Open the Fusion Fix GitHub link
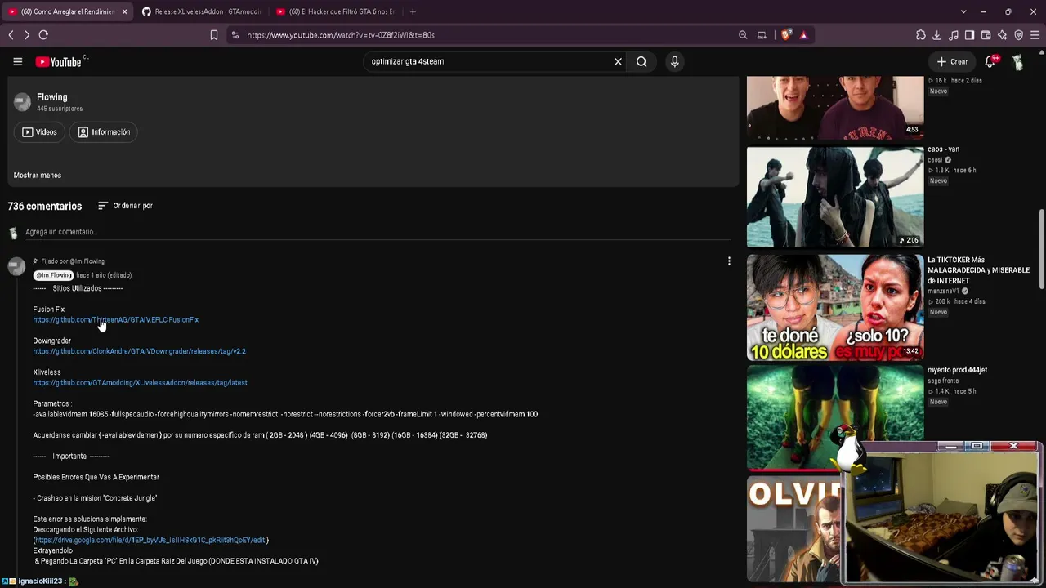The width and height of the screenshot is (1046, 588). click(116, 320)
